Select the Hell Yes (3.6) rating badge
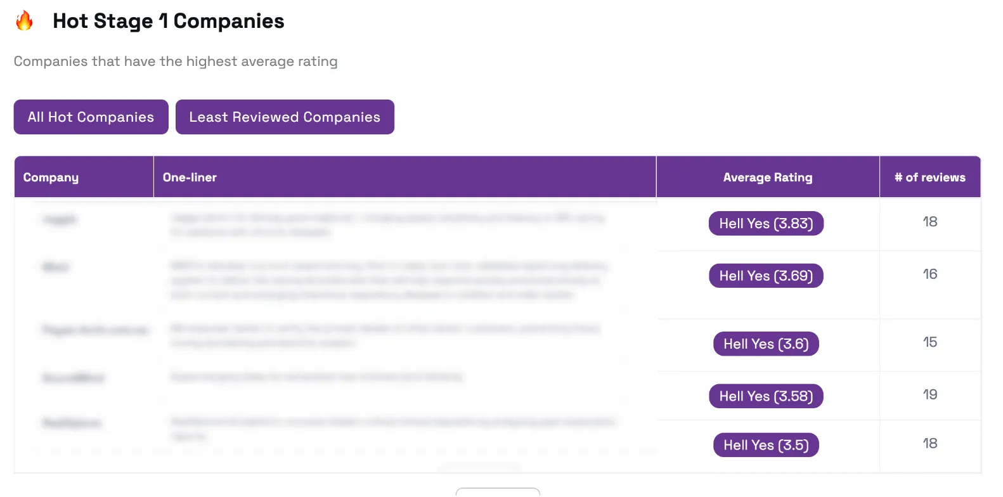 coord(766,344)
